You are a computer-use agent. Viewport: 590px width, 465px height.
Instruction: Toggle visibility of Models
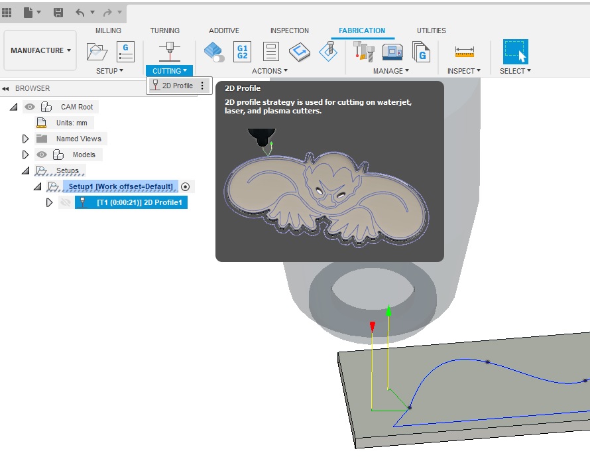pyautogui.click(x=41, y=155)
